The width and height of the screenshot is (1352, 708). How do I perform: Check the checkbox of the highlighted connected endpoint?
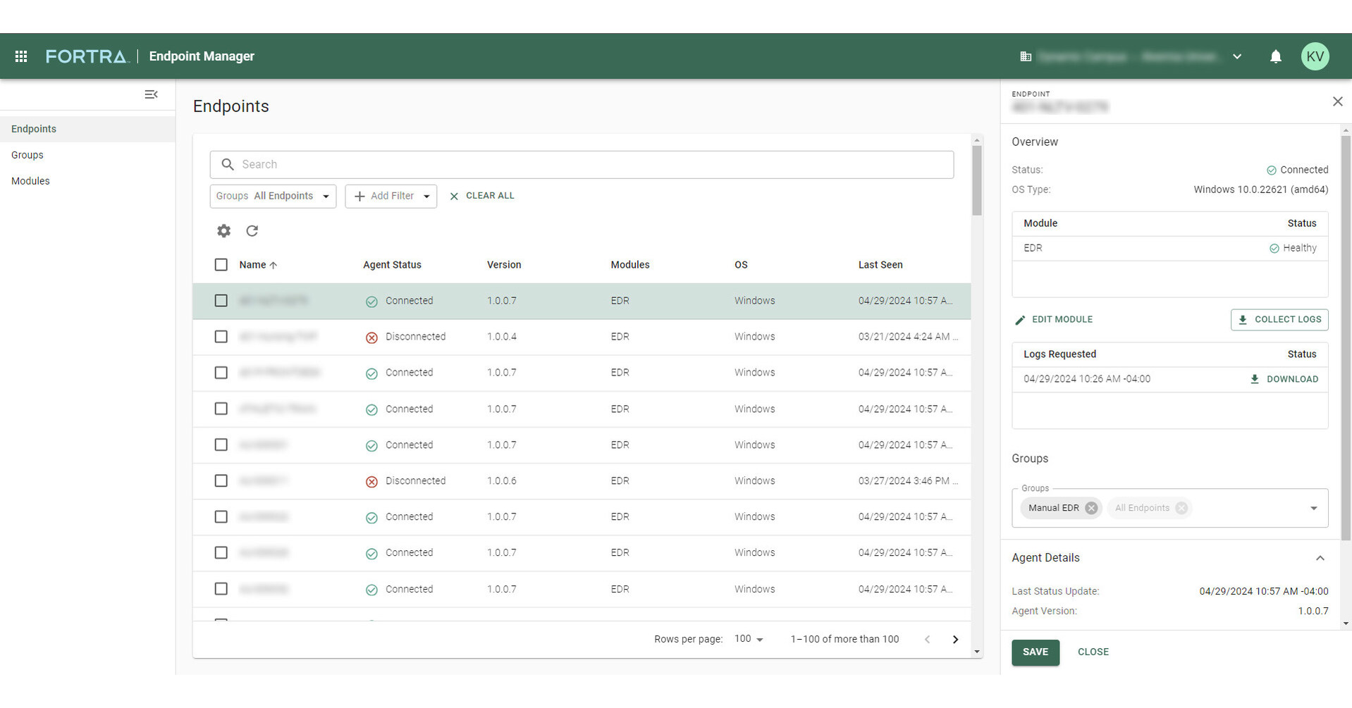click(x=221, y=301)
